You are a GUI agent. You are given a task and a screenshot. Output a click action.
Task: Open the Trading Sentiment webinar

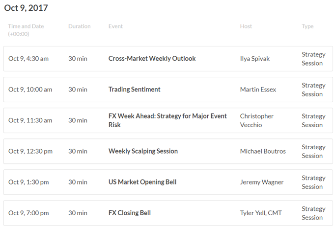pyautogui.click(x=134, y=90)
